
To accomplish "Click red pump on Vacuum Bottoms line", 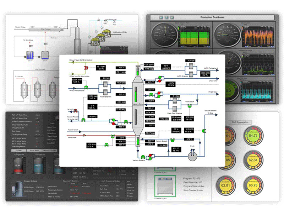I will [x=150, y=155].
